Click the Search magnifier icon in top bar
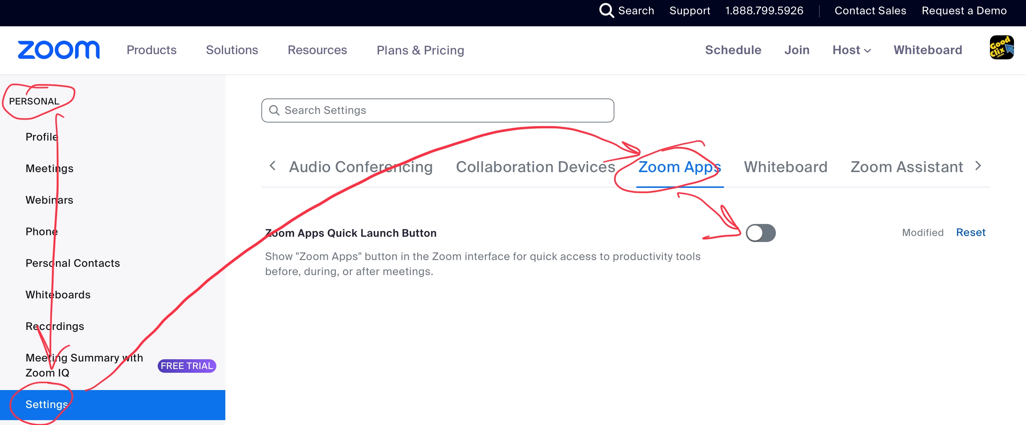Screen dimensions: 1026x425 click(606, 11)
